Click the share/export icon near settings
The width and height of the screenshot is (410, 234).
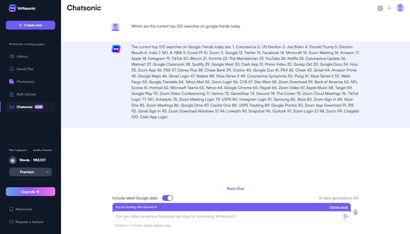[x=389, y=8]
